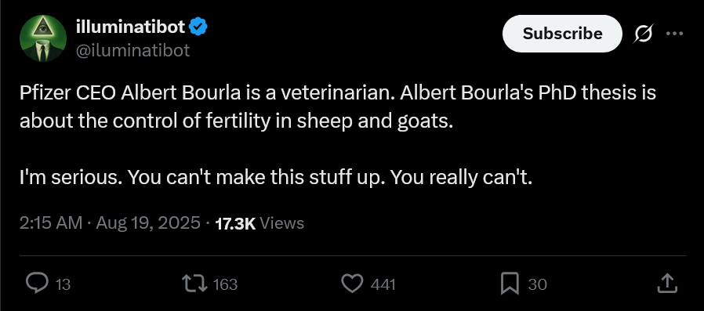Open the three-dot more options menu
This screenshot has height=311, width=704.
tap(674, 34)
